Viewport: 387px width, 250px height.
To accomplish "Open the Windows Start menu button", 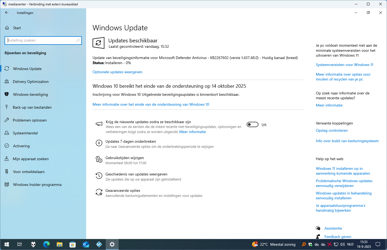I will [7, 244].
